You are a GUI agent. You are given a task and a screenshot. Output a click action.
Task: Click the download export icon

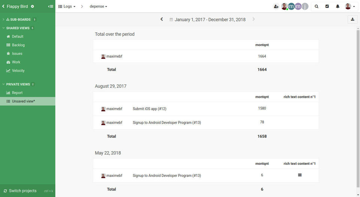pyautogui.click(x=352, y=19)
